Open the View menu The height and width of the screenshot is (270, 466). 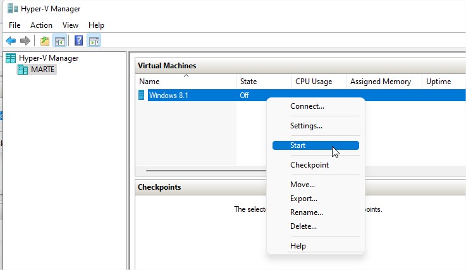pos(70,25)
